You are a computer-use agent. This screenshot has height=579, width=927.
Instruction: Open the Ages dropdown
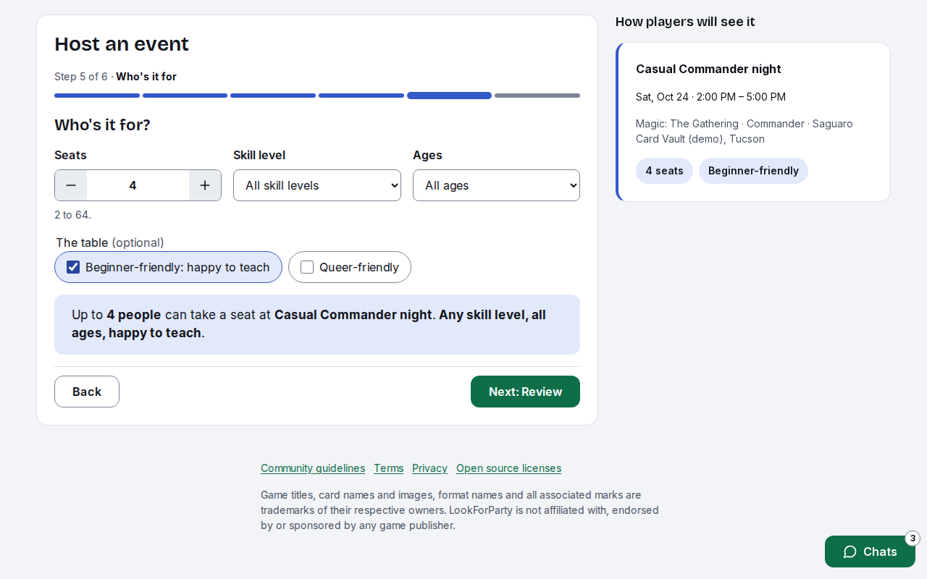pyautogui.click(x=496, y=185)
